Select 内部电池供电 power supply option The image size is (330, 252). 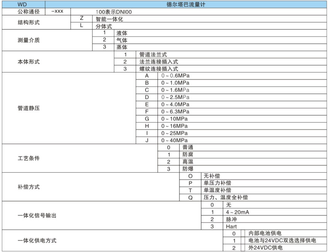point(265,232)
